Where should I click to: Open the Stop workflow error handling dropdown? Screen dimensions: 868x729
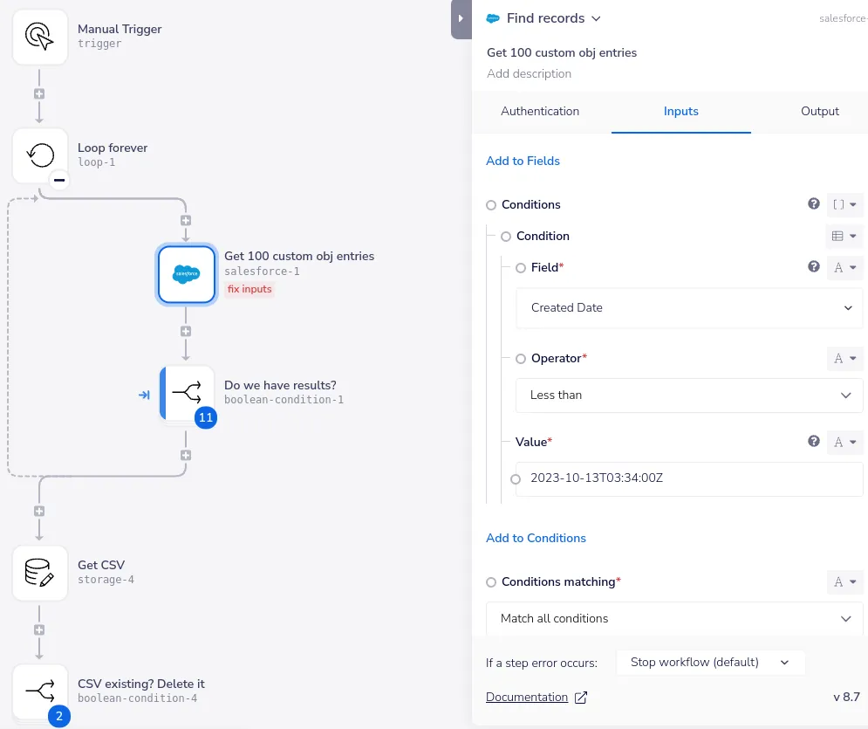[710, 663]
